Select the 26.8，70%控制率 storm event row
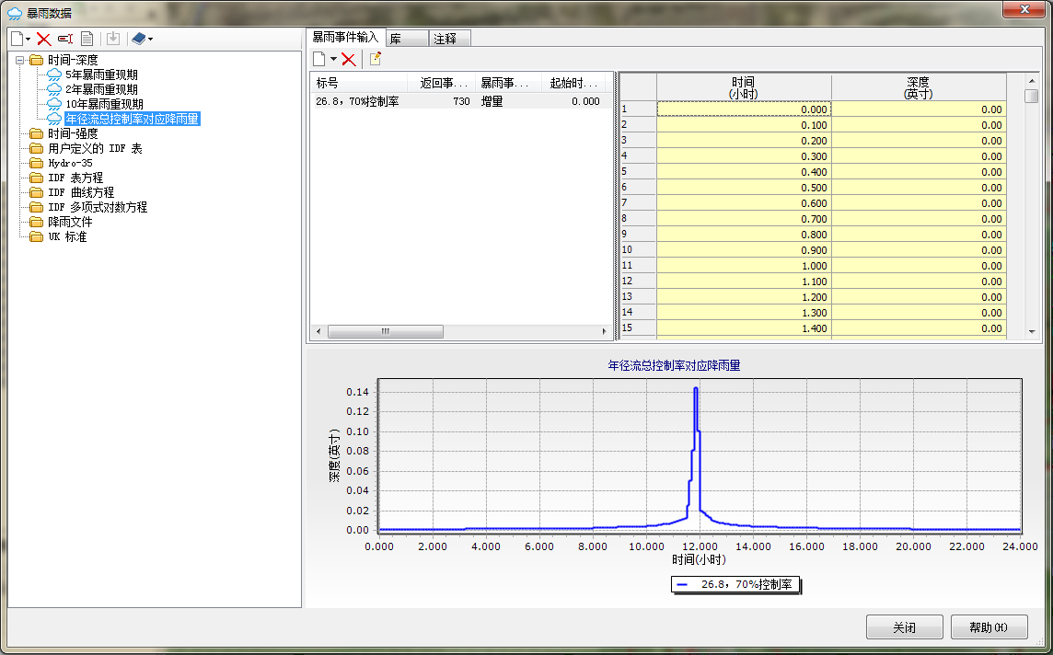The image size is (1053, 655). pos(462,101)
